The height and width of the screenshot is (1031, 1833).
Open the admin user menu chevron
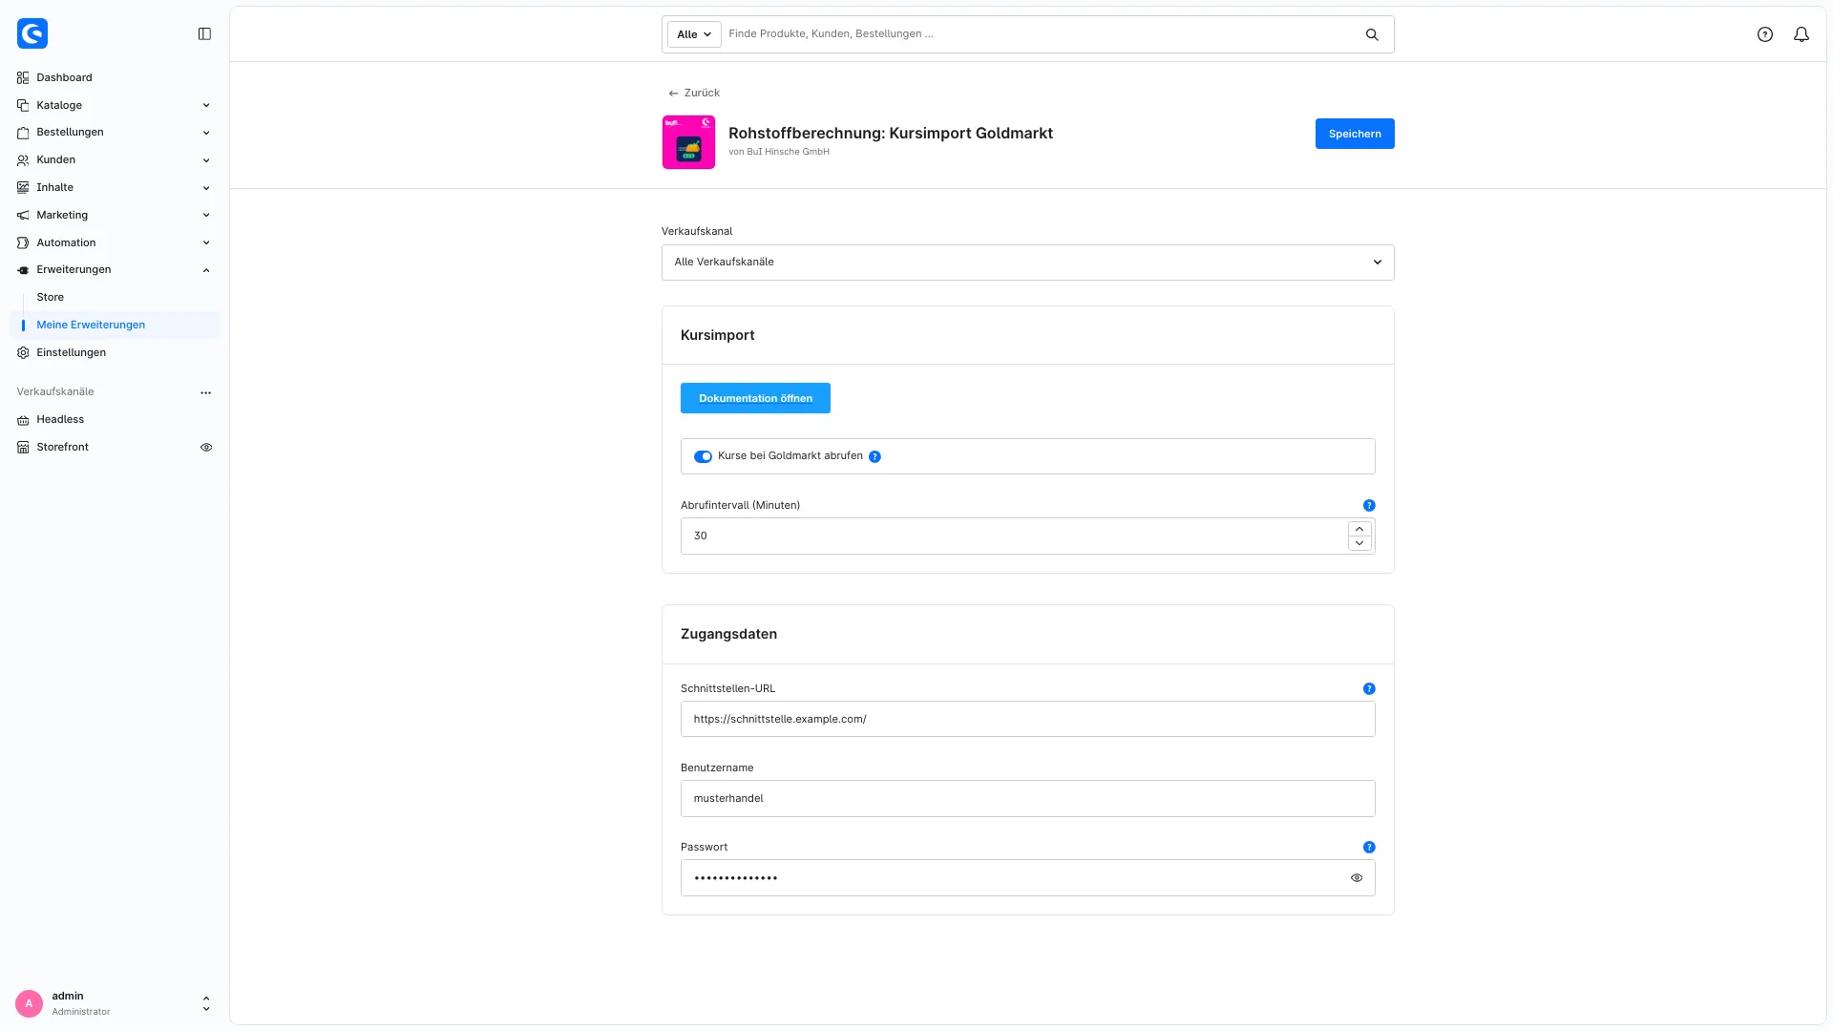pos(206,1003)
